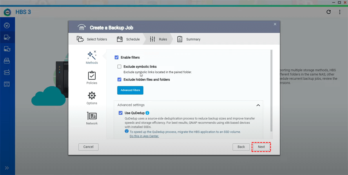Image resolution: width=348 pixels, height=175 pixels.
Task: Open the Overview dashboard sidebar icon
Action: (7, 26)
